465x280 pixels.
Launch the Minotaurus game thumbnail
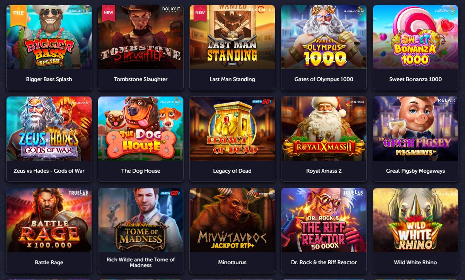[x=232, y=220]
